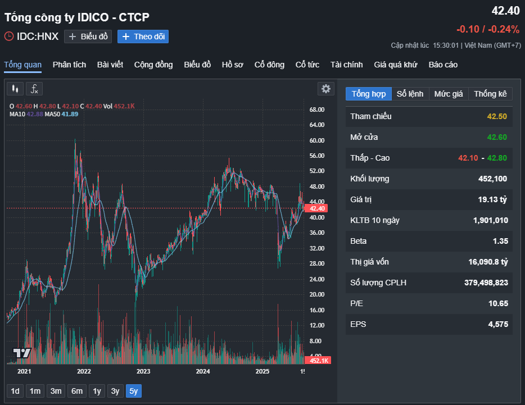The height and width of the screenshot is (405, 525).
Task: Set chart range to 1m
Action: pos(35,391)
